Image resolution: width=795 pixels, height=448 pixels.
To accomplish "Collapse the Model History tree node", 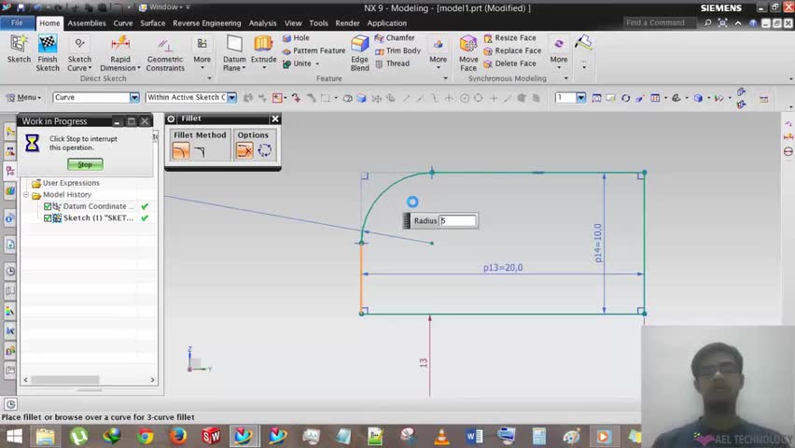I will (26, 195).
